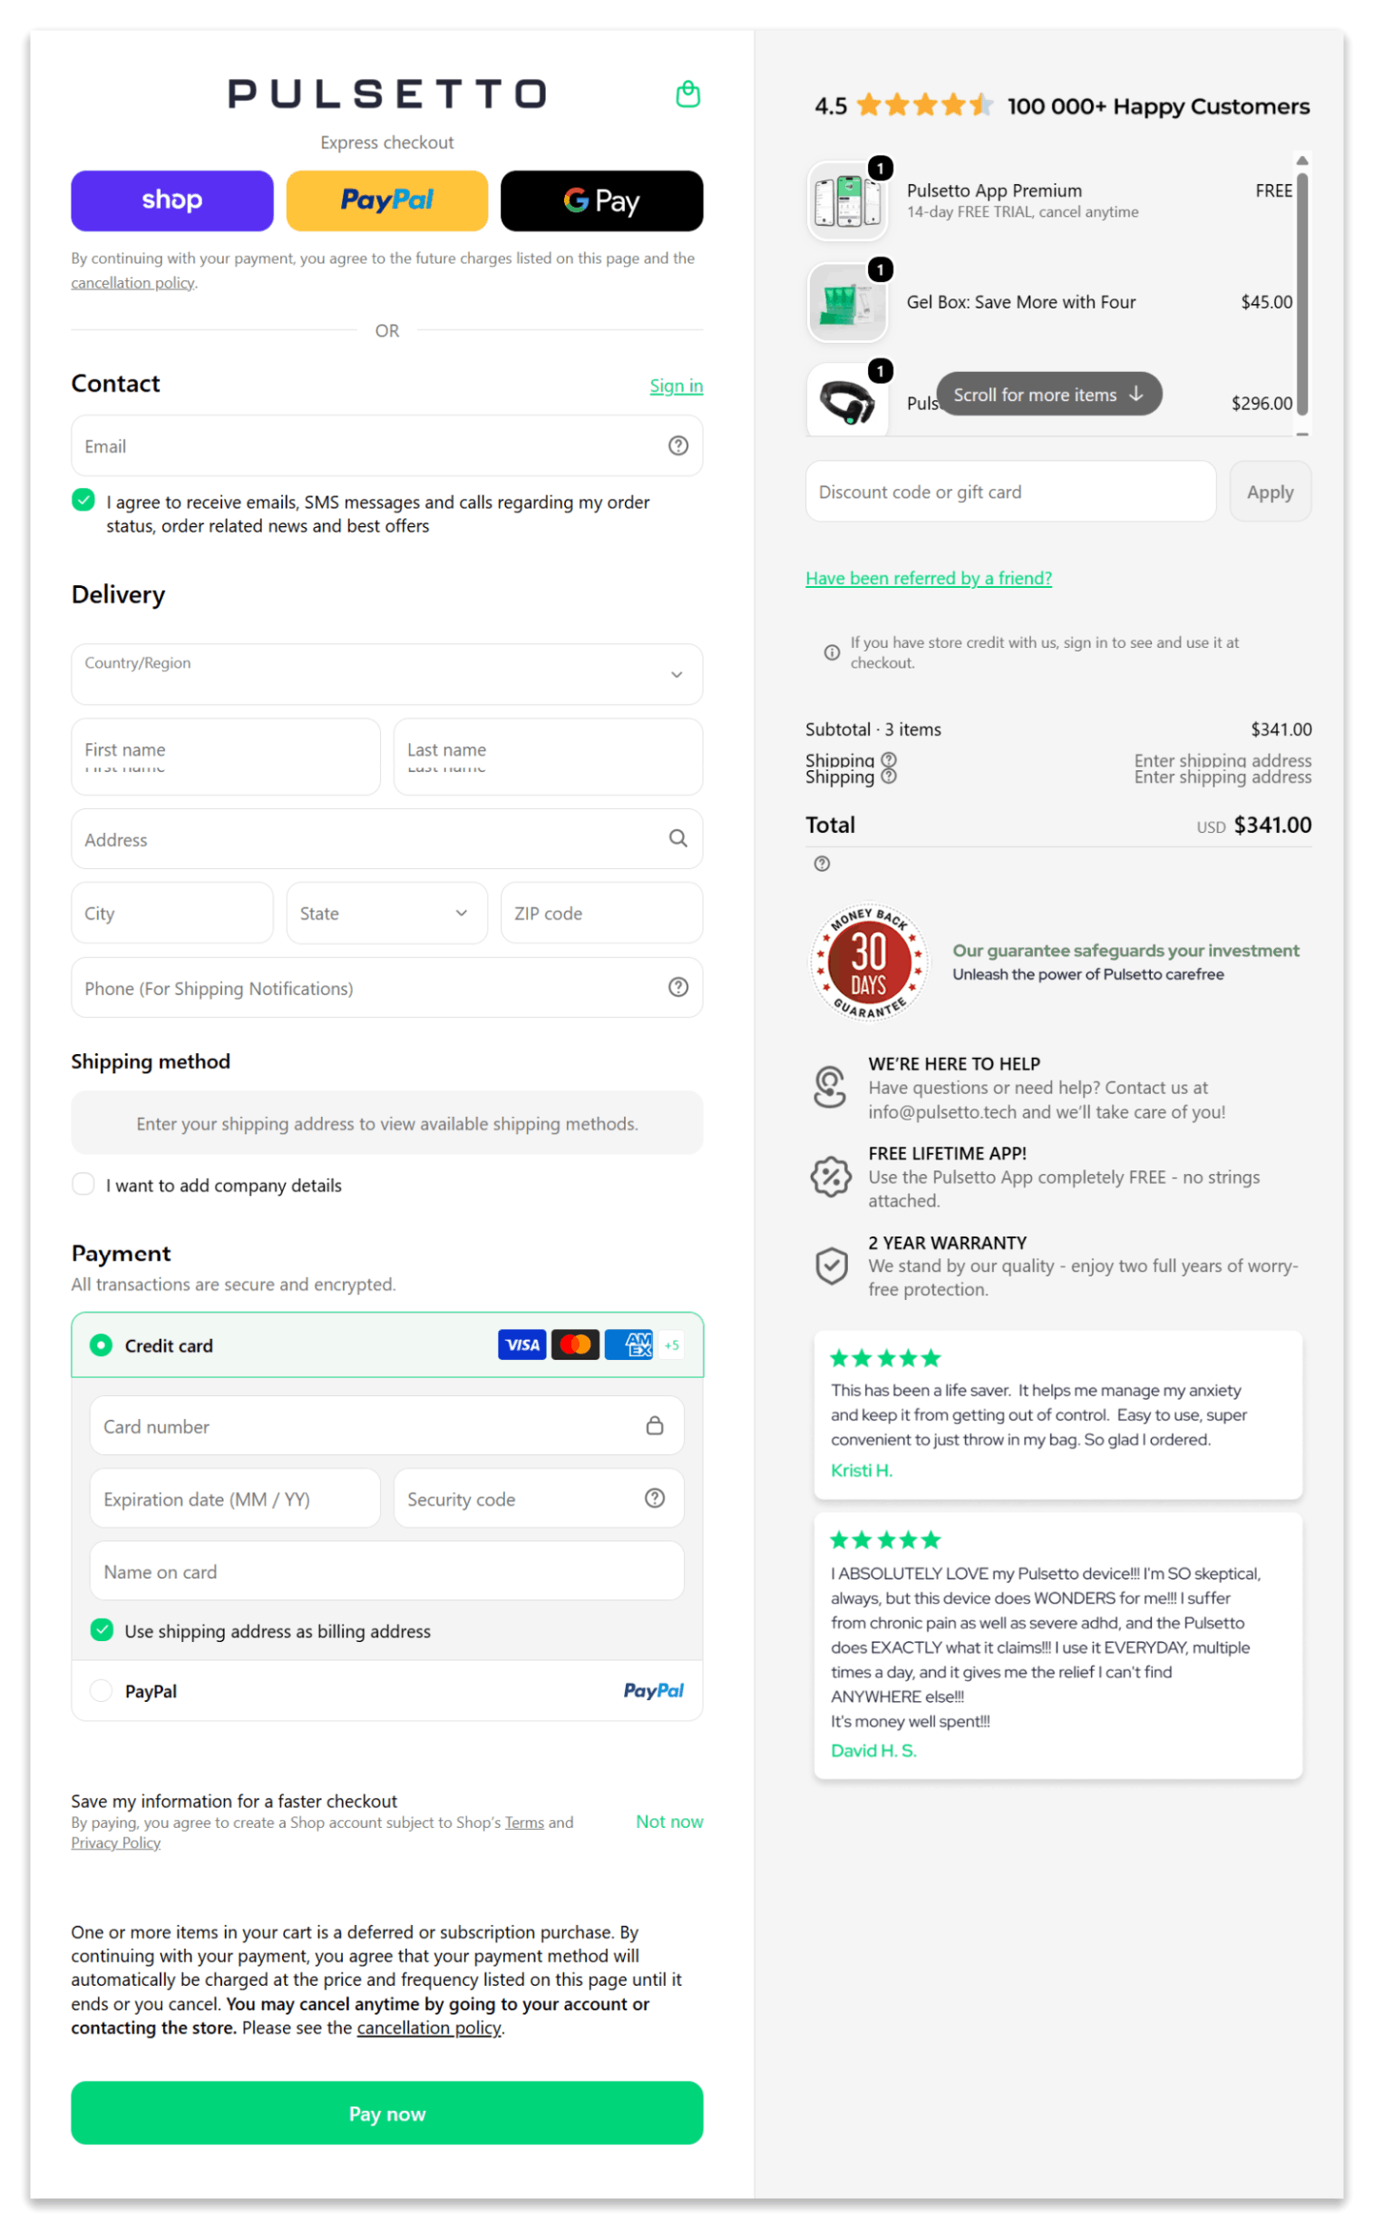
Task: Click the Pulsetto App Premium thumbnail
Action: [x=847, y=200]
